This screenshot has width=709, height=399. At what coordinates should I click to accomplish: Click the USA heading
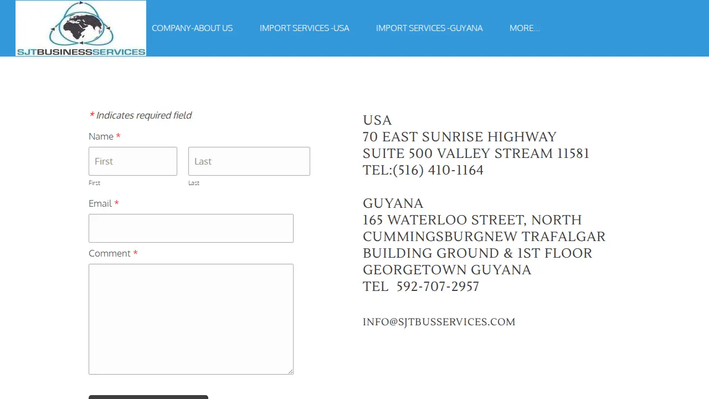[377, 120]
